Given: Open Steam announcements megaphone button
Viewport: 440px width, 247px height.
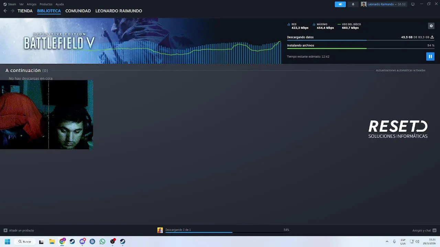Looking at the screenshot, I should point(340,4).
